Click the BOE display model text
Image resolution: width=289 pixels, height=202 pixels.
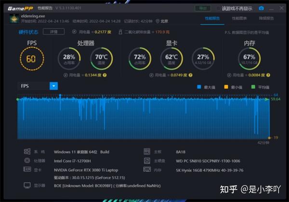click(x=107, y=186)
